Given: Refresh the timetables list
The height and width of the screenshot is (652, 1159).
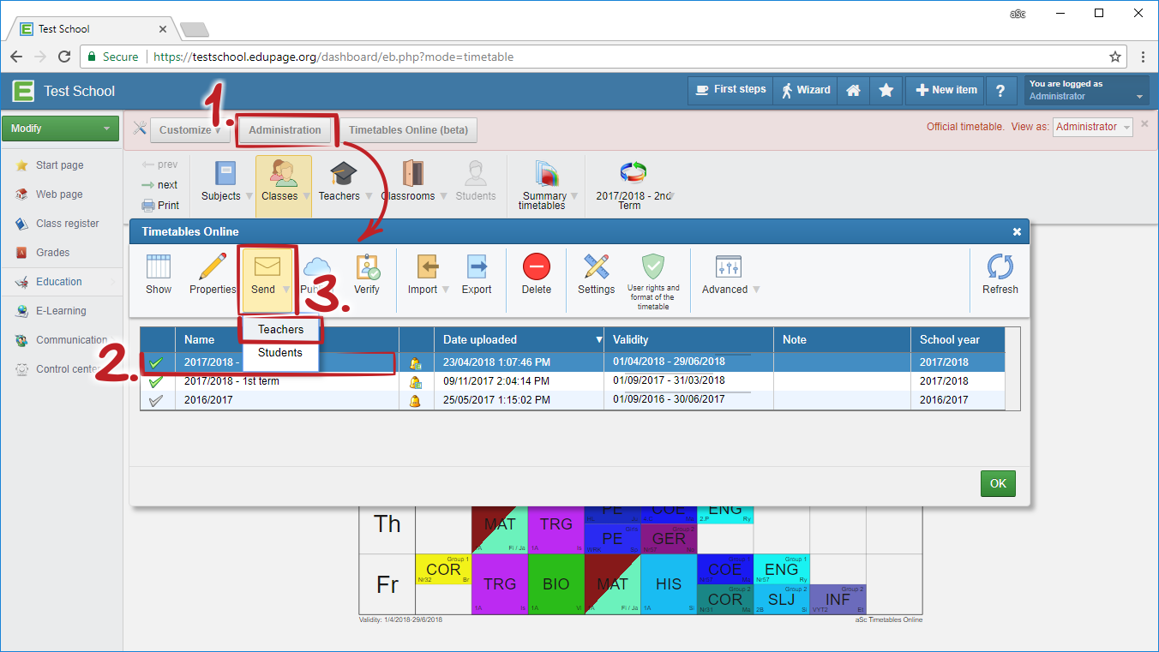Looking at the screenshot, I should click(x=1000, y=267).
